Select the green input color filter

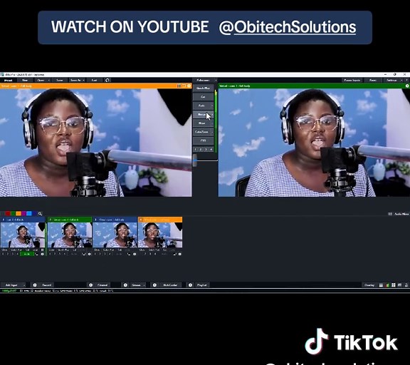[13, 214]
